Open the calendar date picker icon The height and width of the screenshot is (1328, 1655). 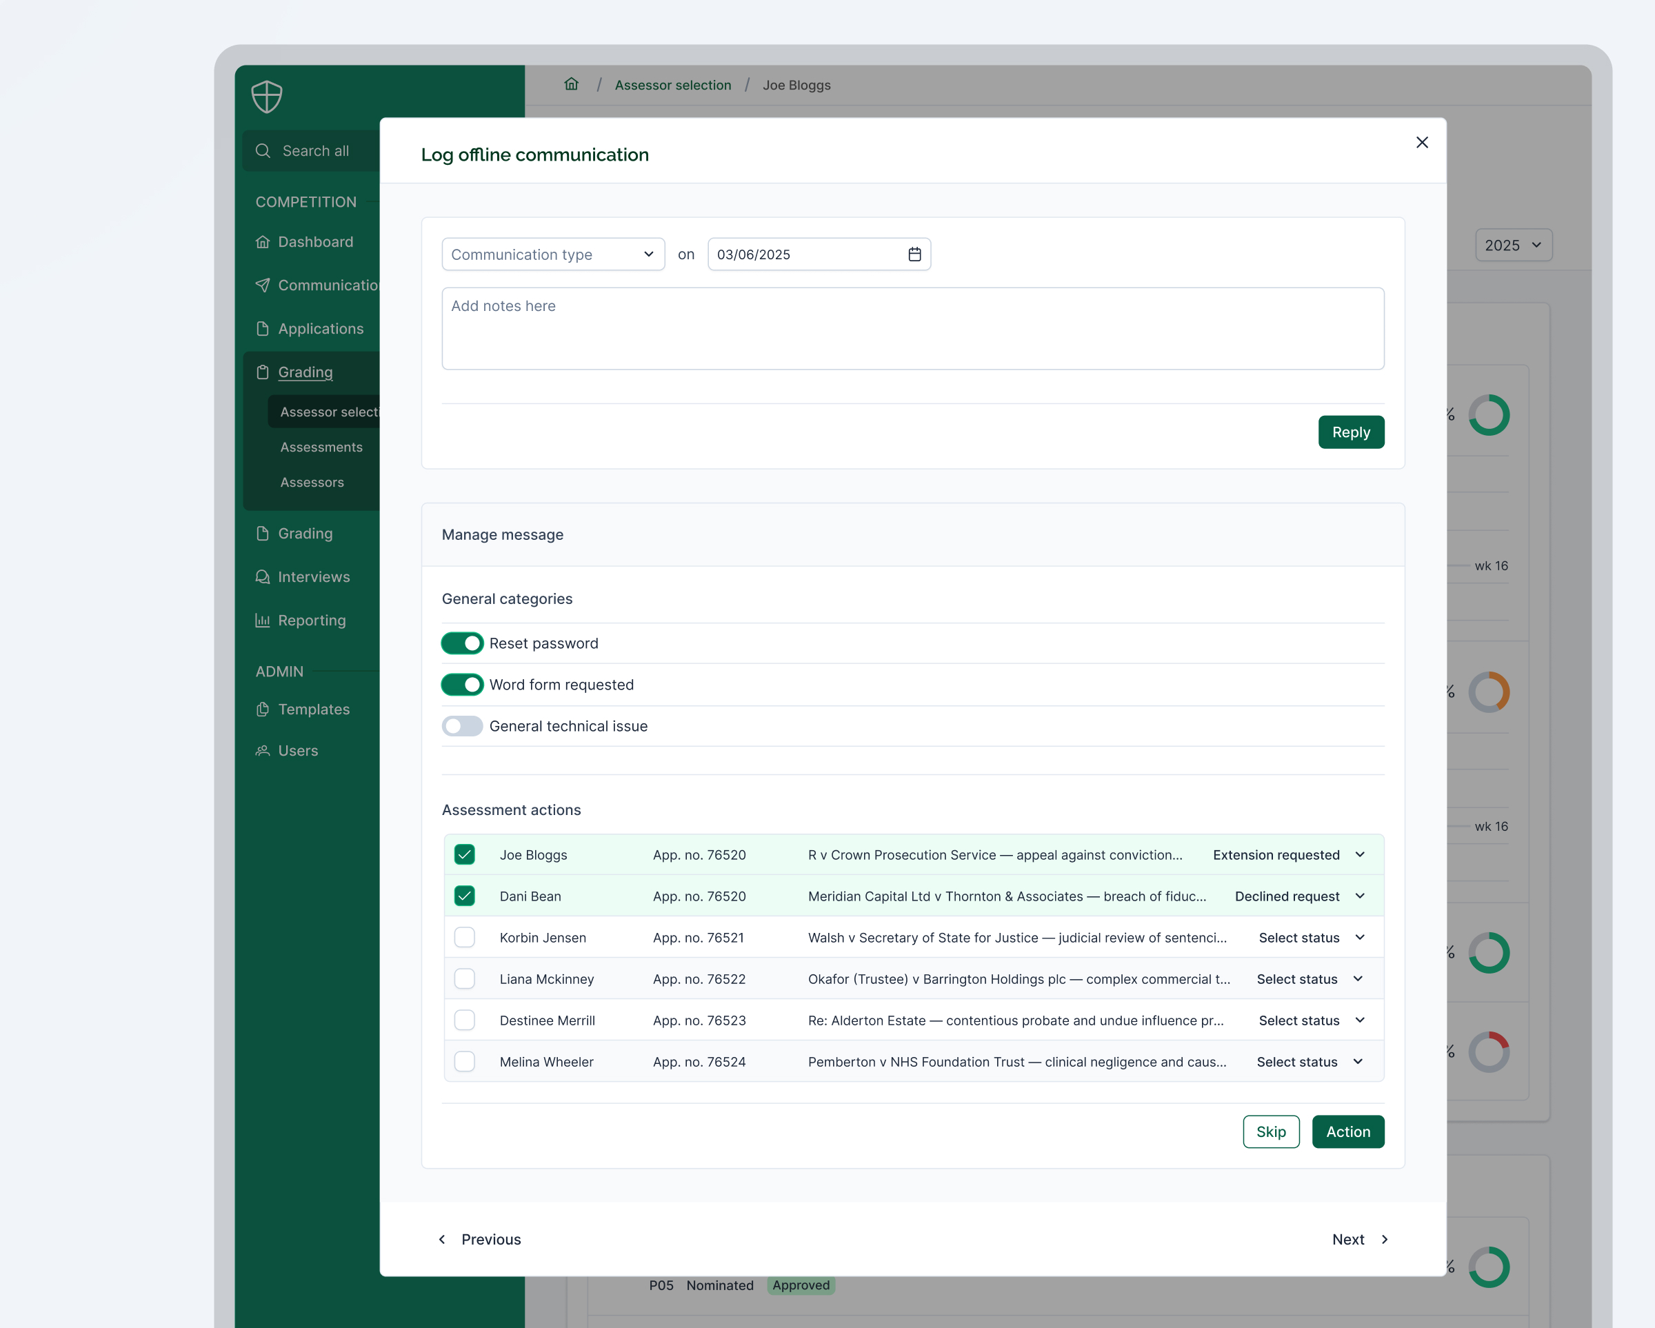click(914, 254)
